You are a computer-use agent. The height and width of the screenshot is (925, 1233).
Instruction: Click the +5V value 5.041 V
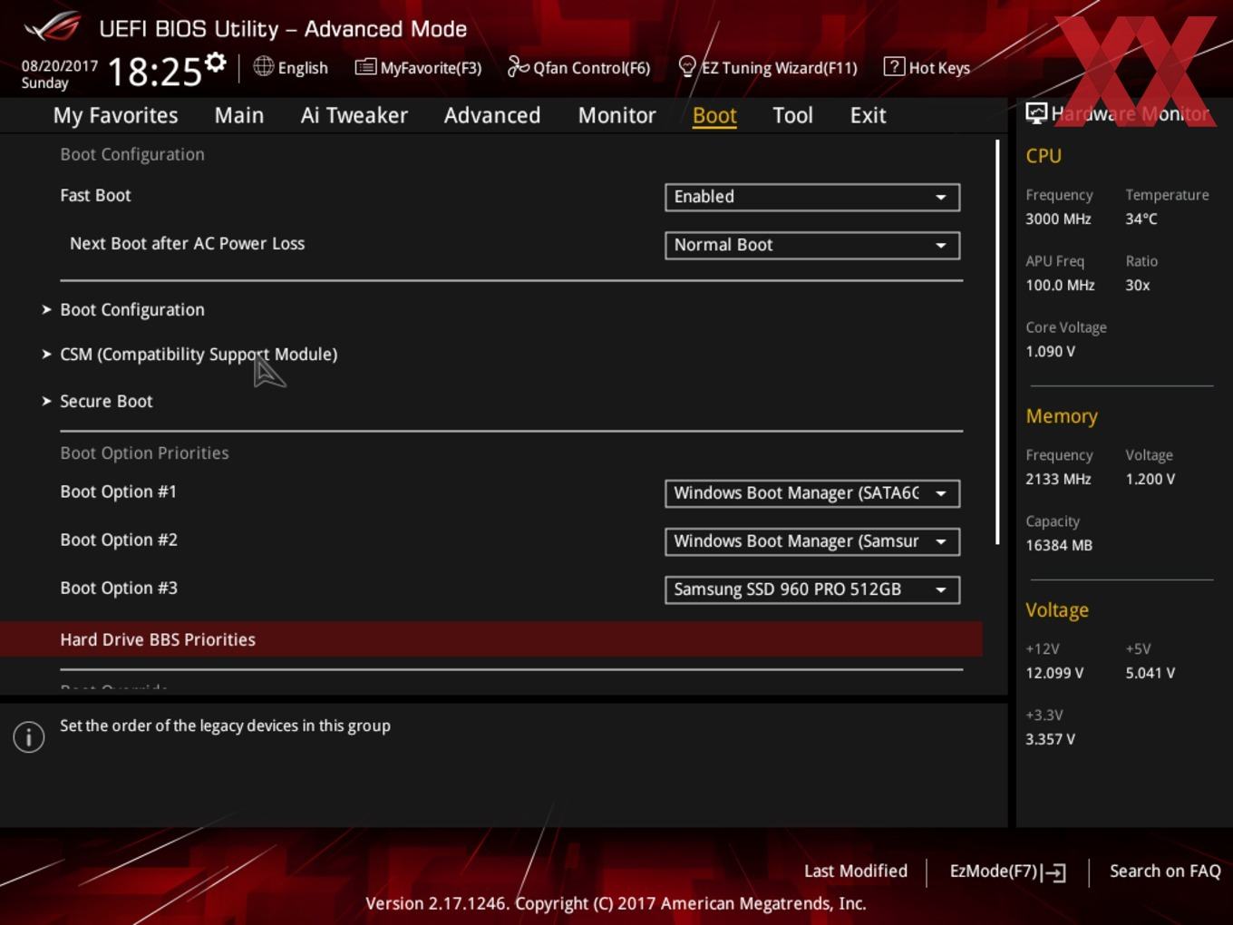1150,673
